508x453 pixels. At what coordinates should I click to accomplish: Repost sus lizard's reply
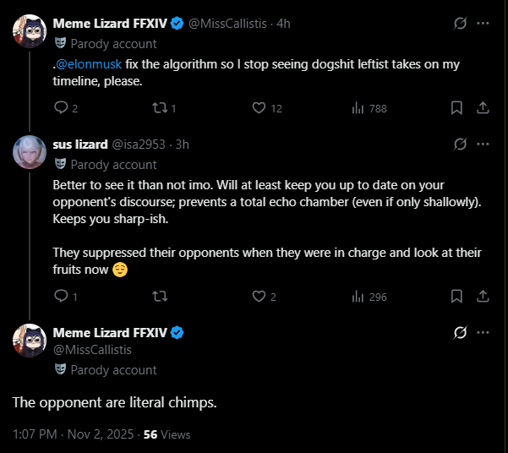pos(157,296)
